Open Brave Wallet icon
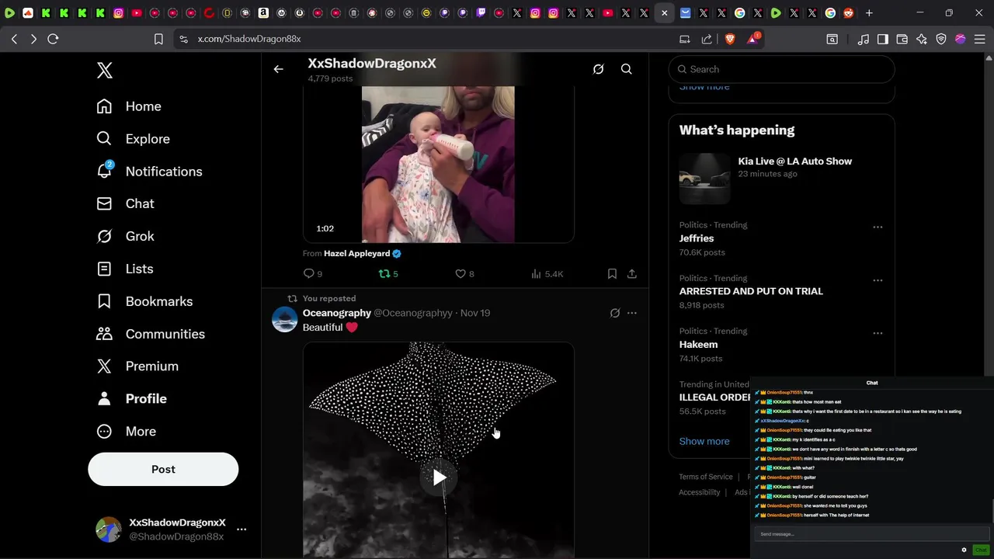This screenshot has height=559, width=994. point(902,39)
